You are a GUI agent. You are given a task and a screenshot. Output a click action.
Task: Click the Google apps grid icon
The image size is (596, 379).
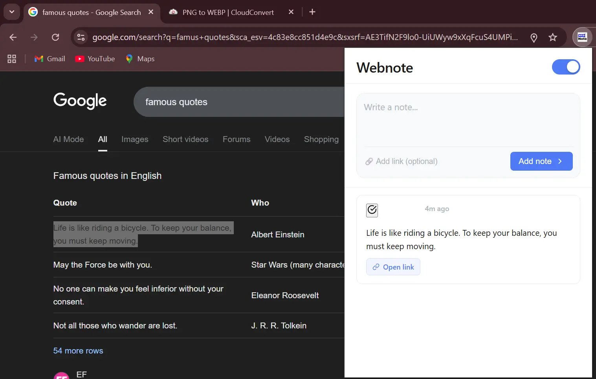click(x=11, y=58)
